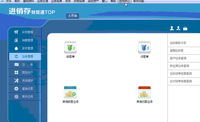Open the 其他收款业务 icon
The height and width of the screenshot is (122, 200).
click(x=70, y=92)
